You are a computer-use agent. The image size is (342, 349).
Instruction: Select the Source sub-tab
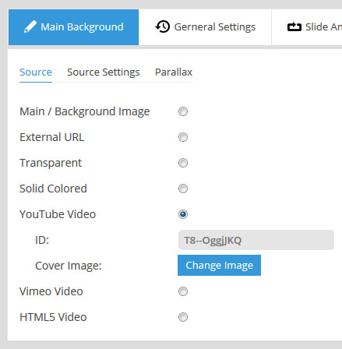36,72
